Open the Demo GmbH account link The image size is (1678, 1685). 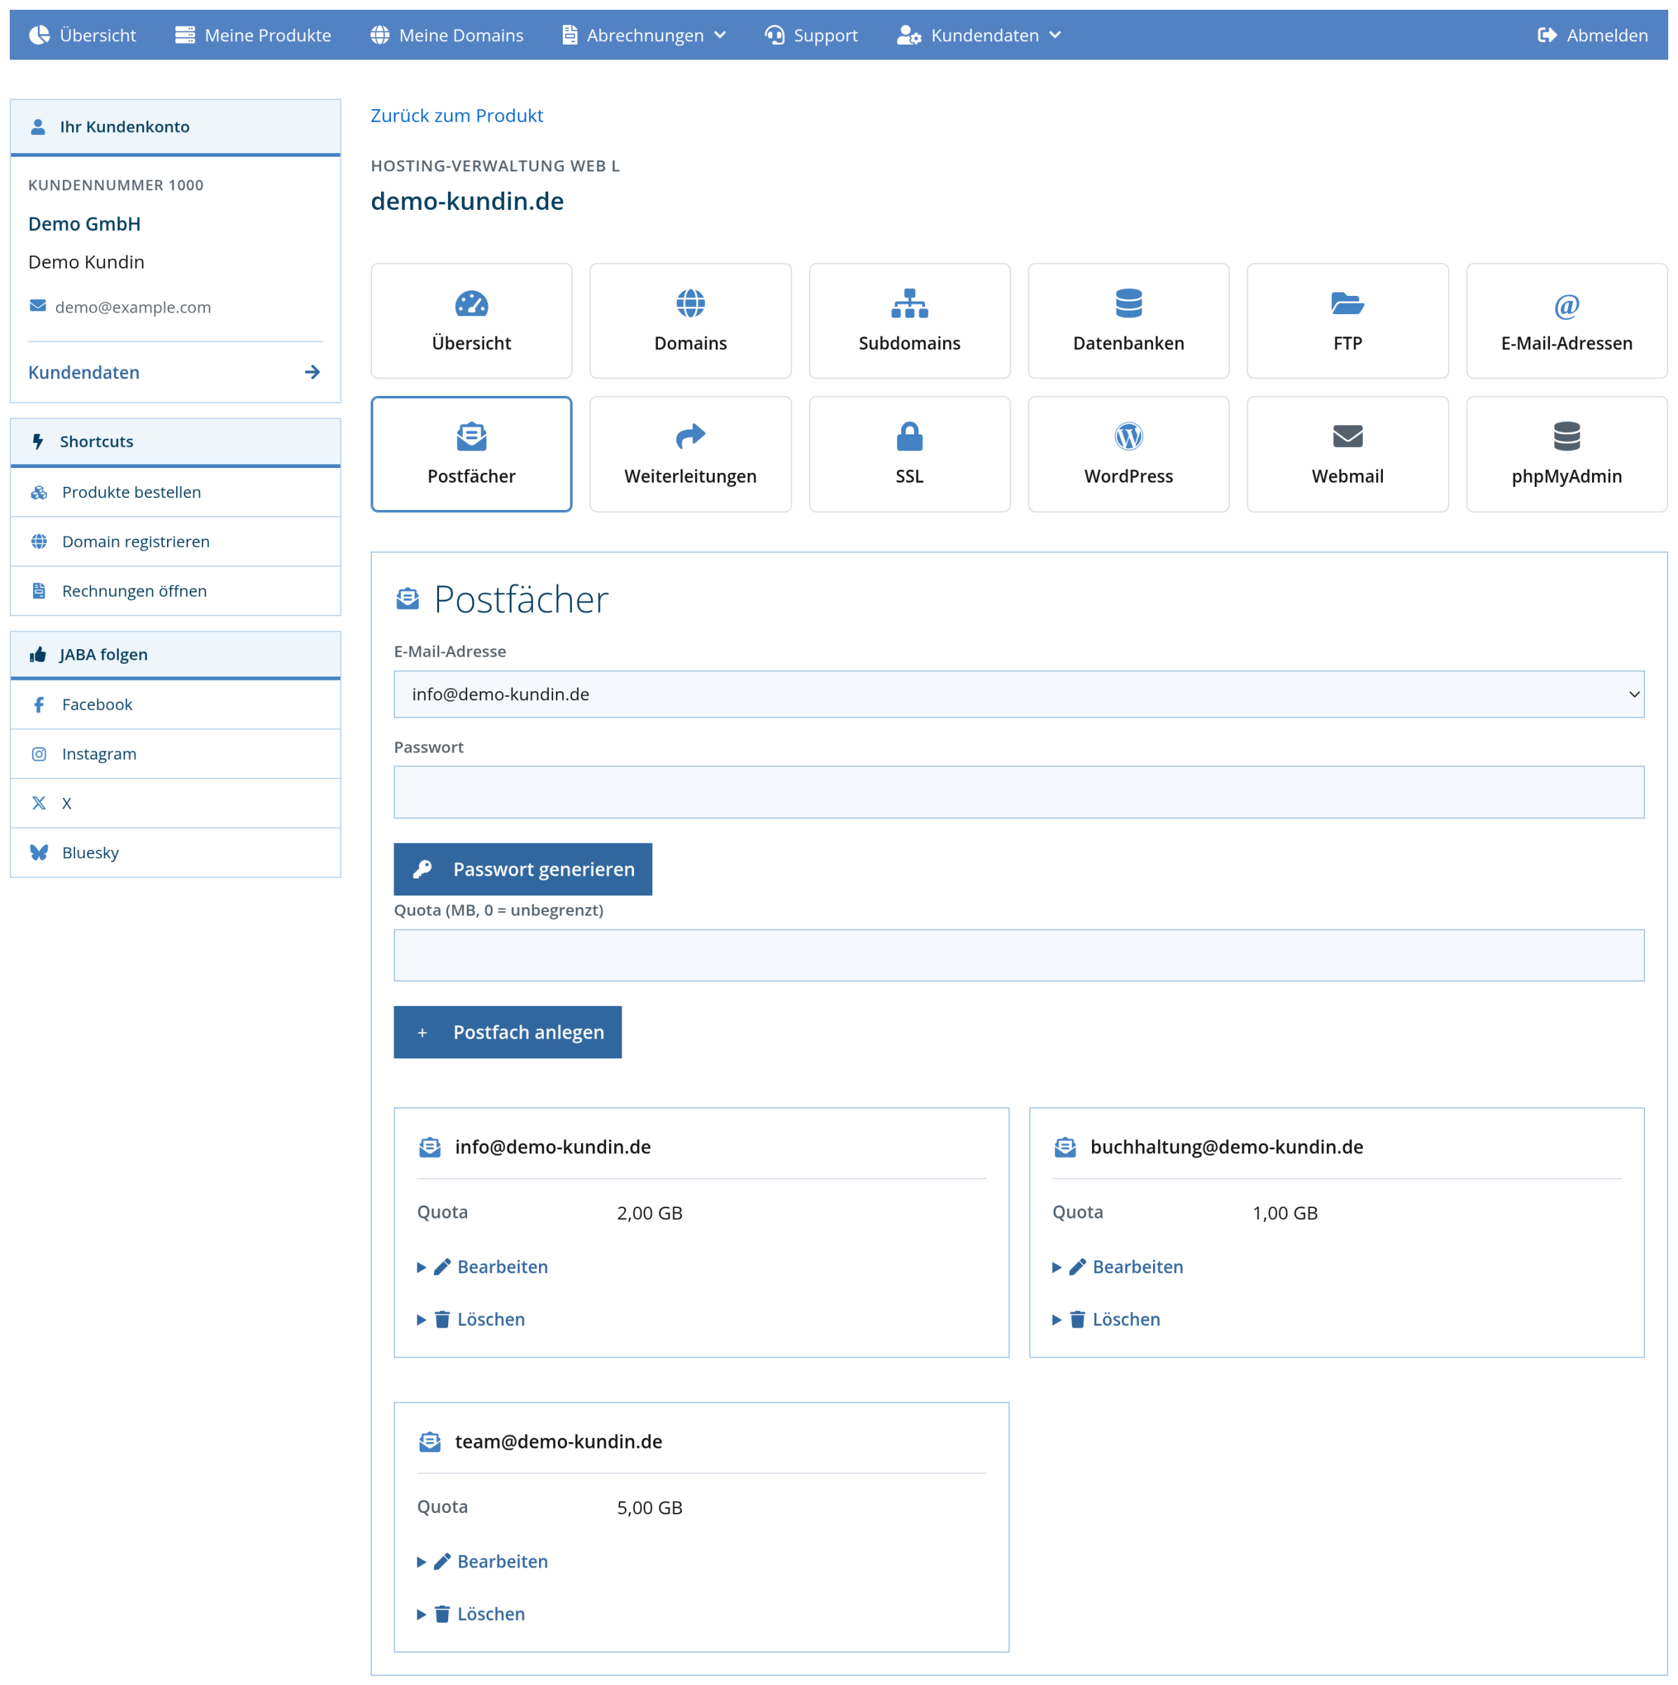(85, 223)
